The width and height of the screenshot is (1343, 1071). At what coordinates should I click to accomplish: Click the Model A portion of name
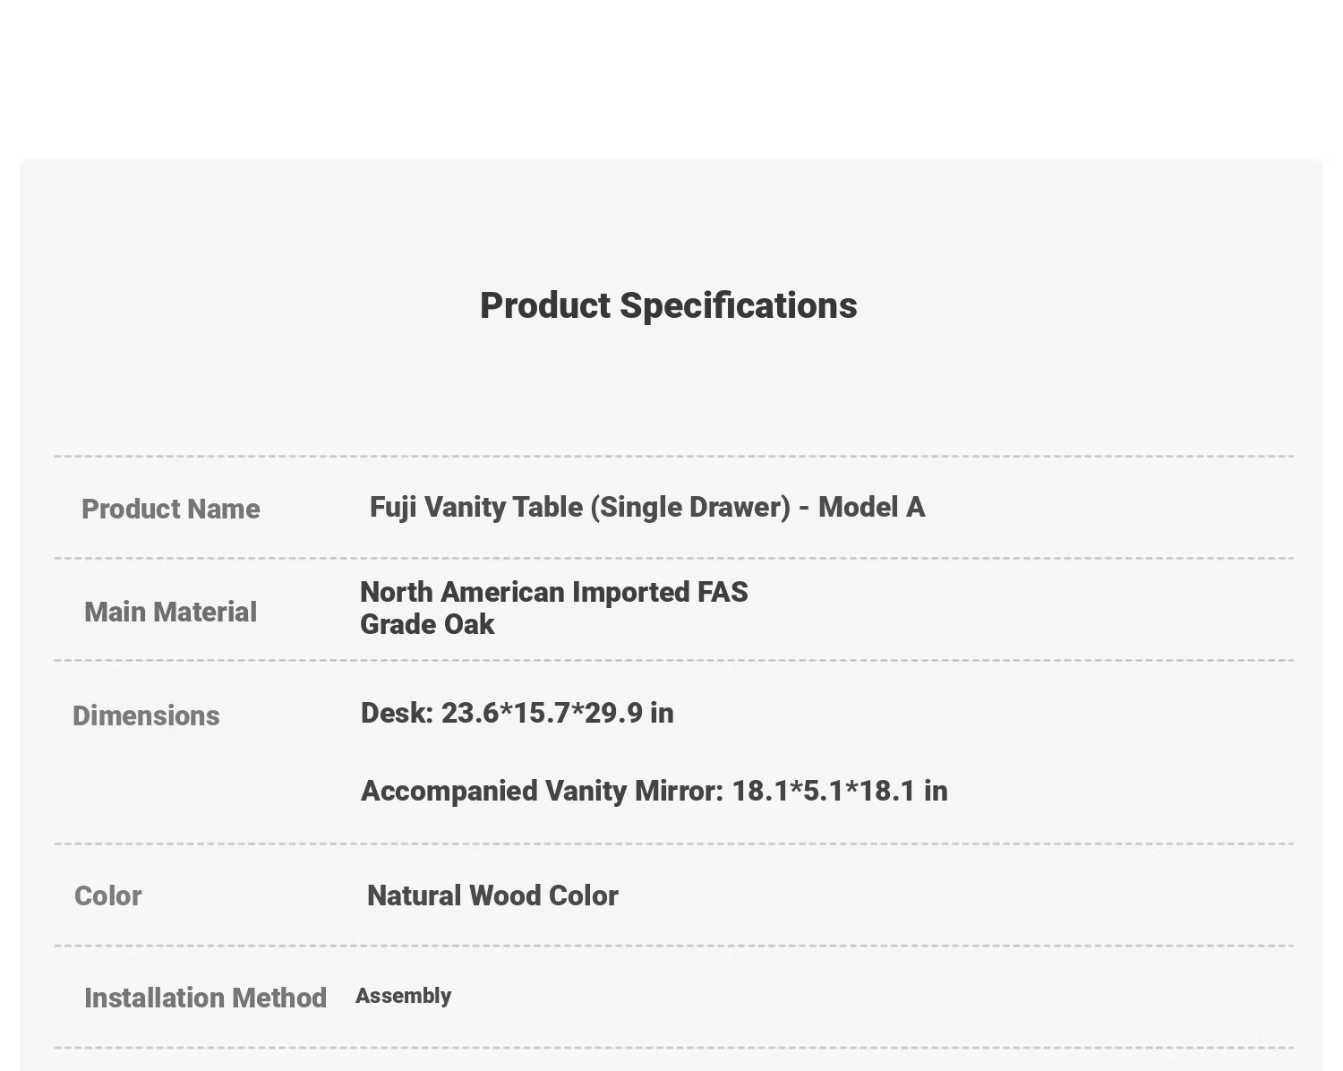click(871, 507)
